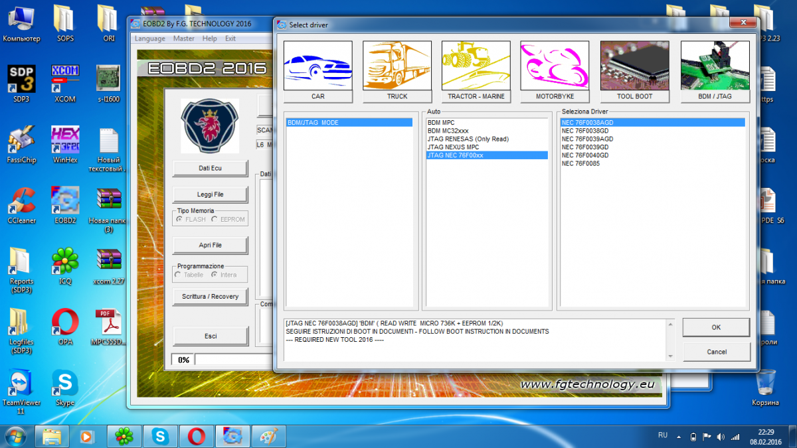Select BDM MC32xxx in the Auto list
The image size is (797, 448).
[x=487, y=131]
